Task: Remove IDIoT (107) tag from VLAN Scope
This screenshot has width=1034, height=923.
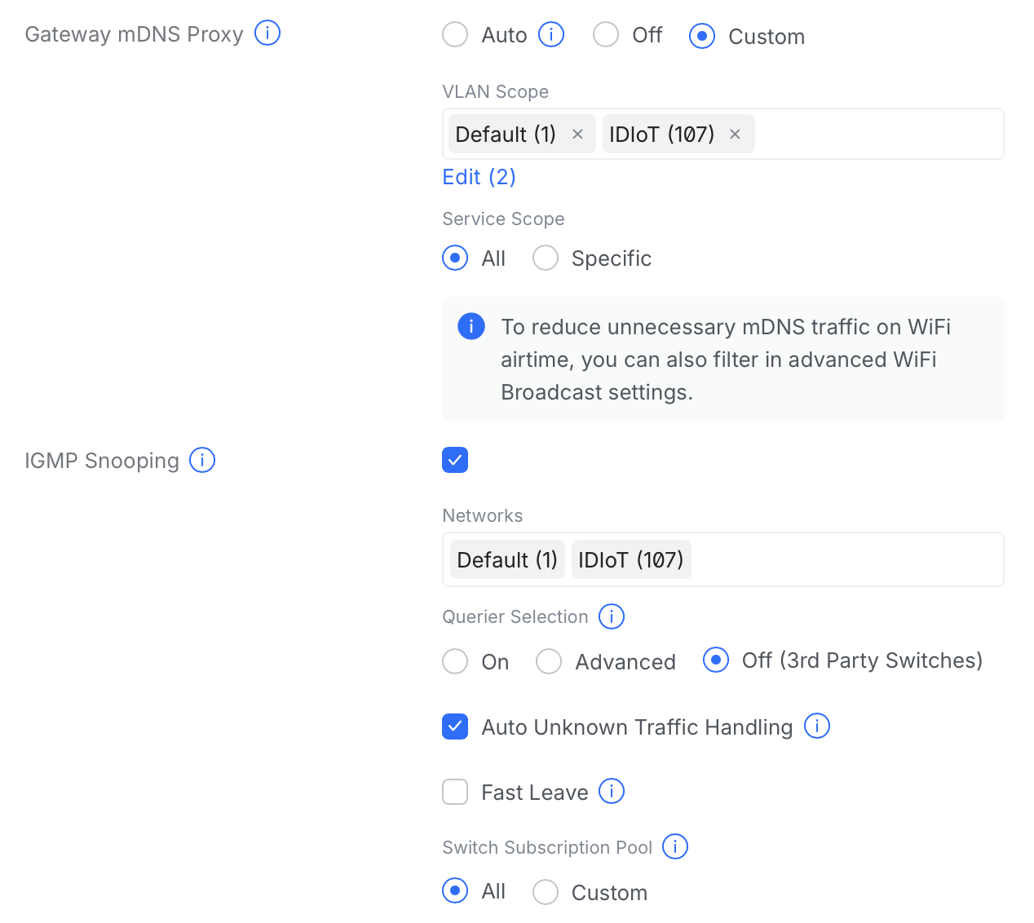Action: 735,135
